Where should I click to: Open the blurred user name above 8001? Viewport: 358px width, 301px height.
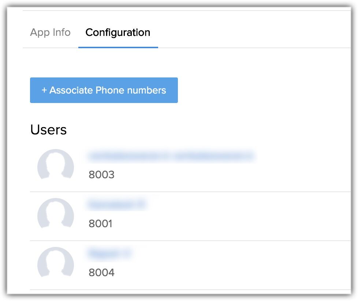(116, 205)
